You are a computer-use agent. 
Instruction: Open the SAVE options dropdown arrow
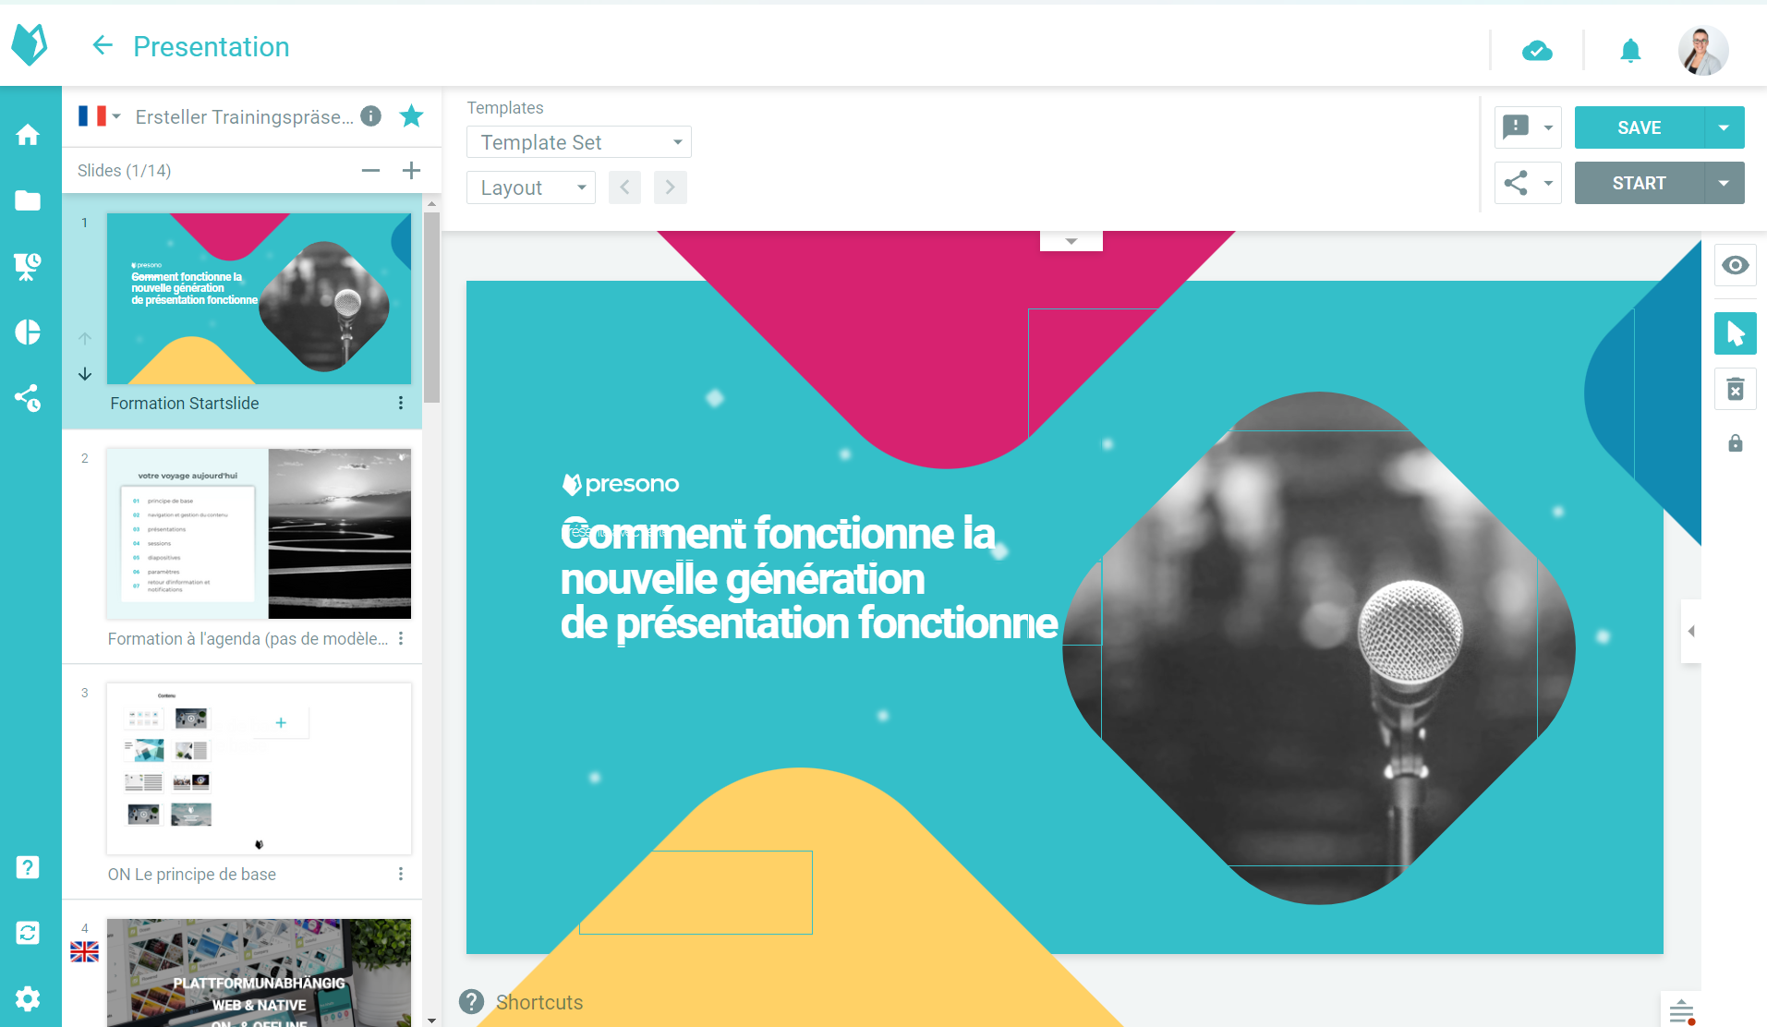tap(1724, 127)
